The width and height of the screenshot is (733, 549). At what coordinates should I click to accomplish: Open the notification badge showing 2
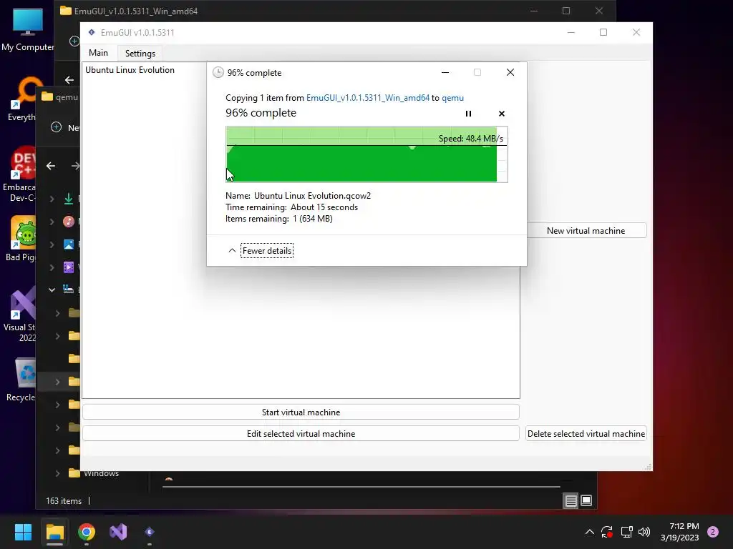tap(713, 532)
